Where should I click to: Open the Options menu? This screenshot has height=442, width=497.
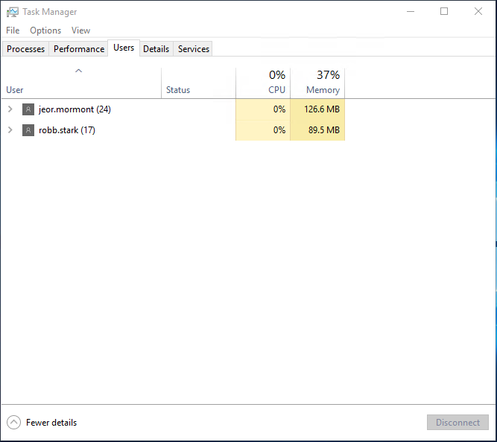click(45, 31)
